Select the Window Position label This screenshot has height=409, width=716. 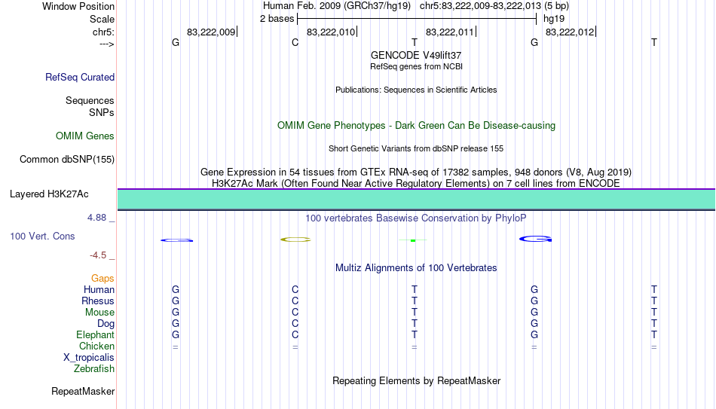(78, 6)
